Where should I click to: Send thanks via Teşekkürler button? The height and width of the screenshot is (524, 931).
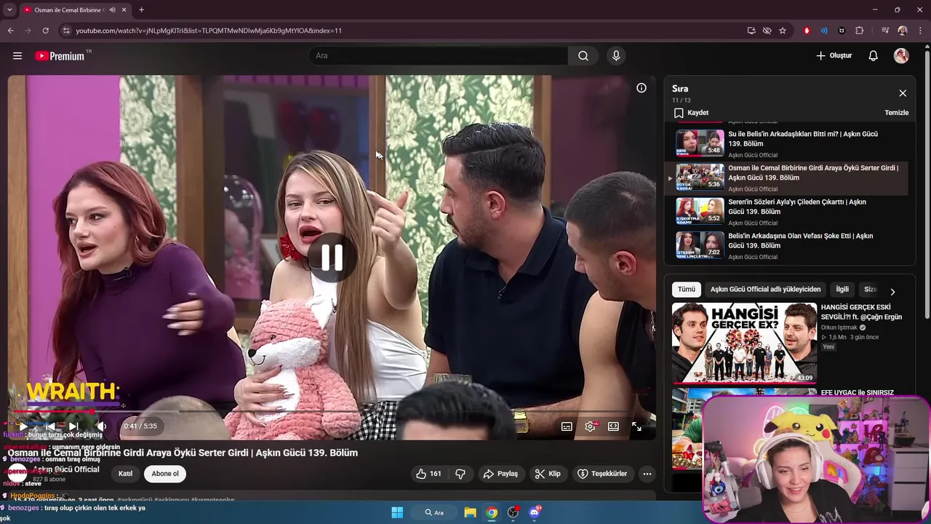click(x=602, y=474)
